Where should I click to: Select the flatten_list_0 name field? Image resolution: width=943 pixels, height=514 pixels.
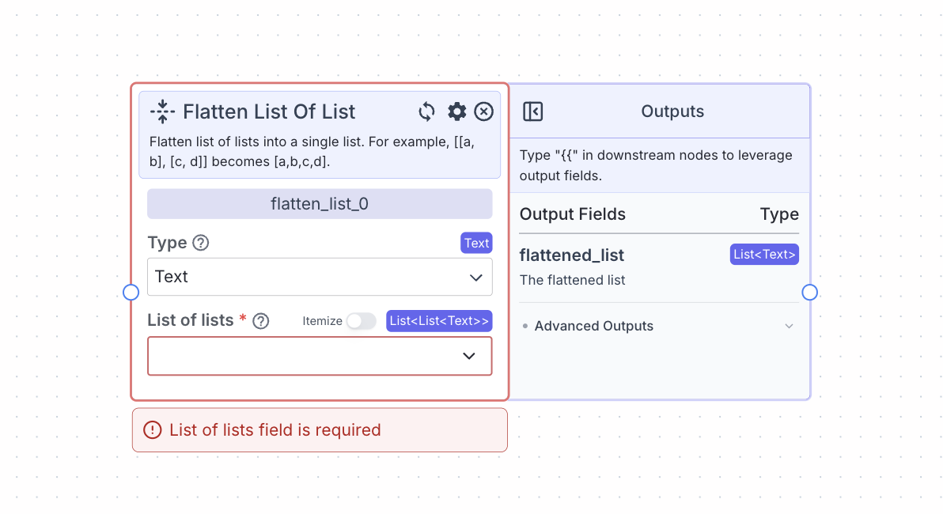pos(320,203)
